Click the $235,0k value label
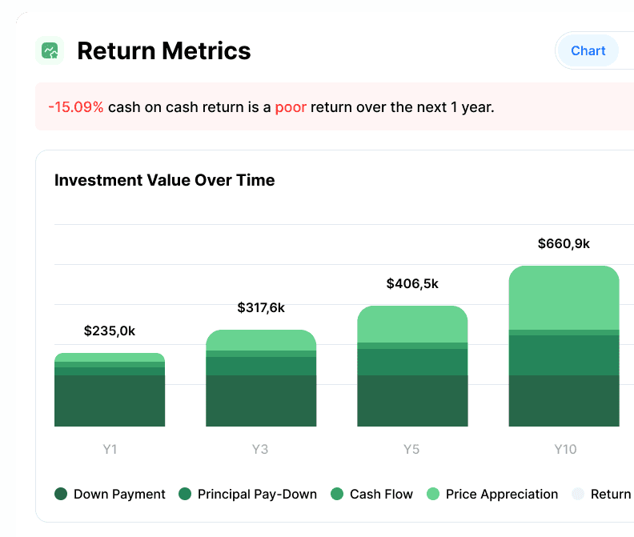This screenshot has width=634, height=537. pos(110,331)
